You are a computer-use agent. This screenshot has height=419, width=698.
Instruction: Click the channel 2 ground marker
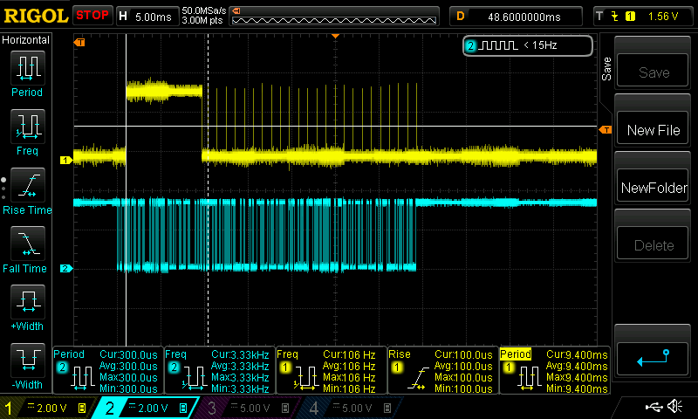pyautogui.click(x=66, y=268)
